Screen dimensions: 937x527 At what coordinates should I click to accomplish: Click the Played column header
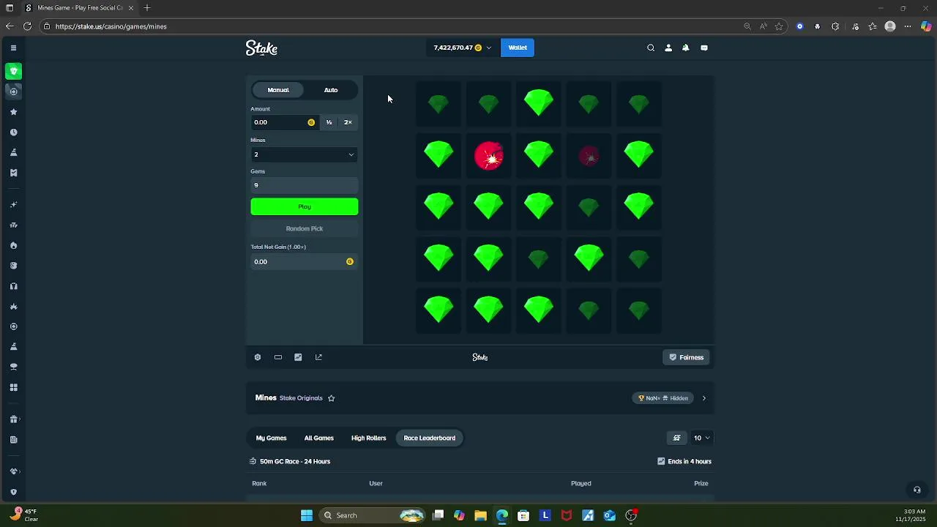point(581,483)
